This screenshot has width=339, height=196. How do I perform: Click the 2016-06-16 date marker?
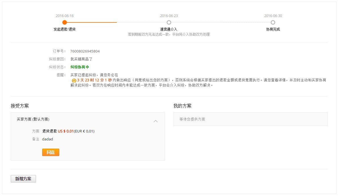click(x=64, y=16)
